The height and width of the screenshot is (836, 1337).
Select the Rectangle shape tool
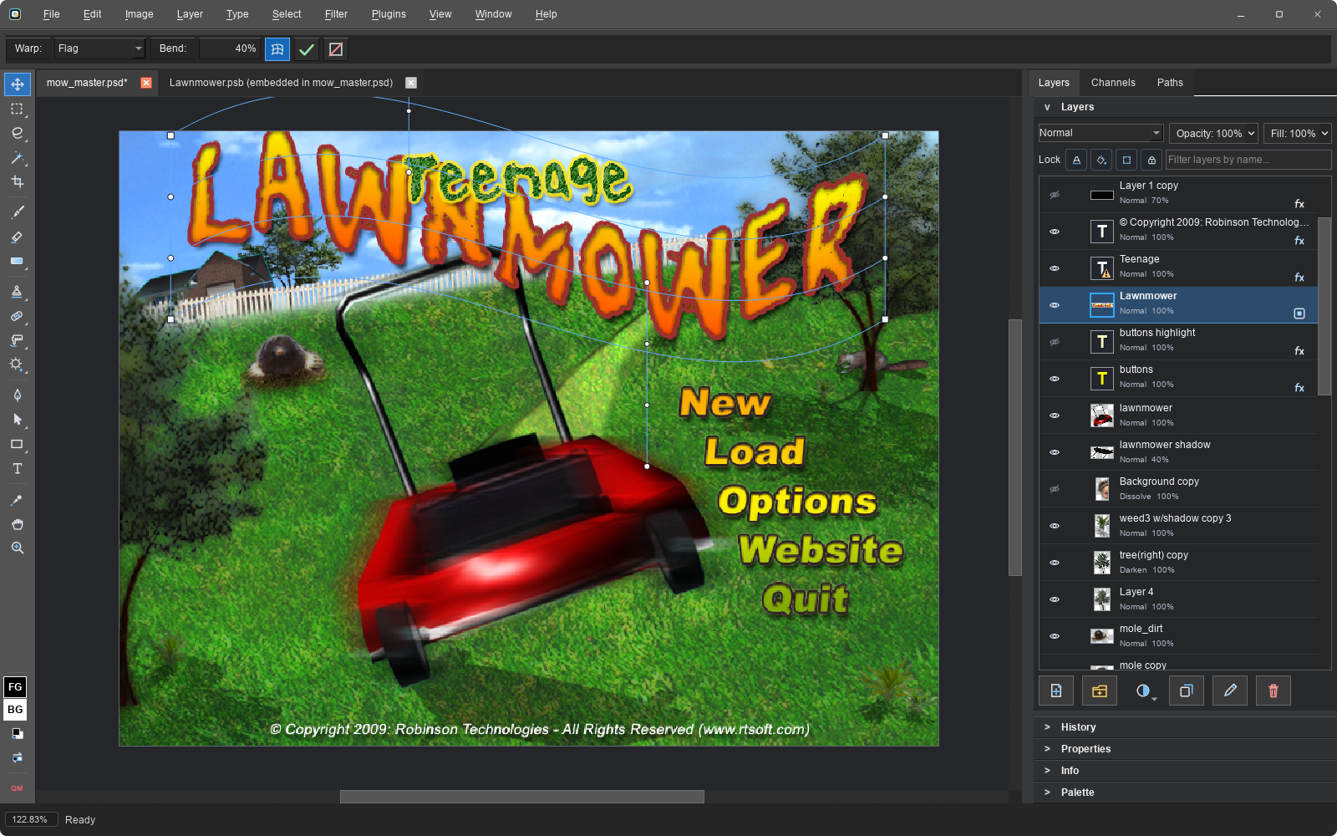pos(17,445)
